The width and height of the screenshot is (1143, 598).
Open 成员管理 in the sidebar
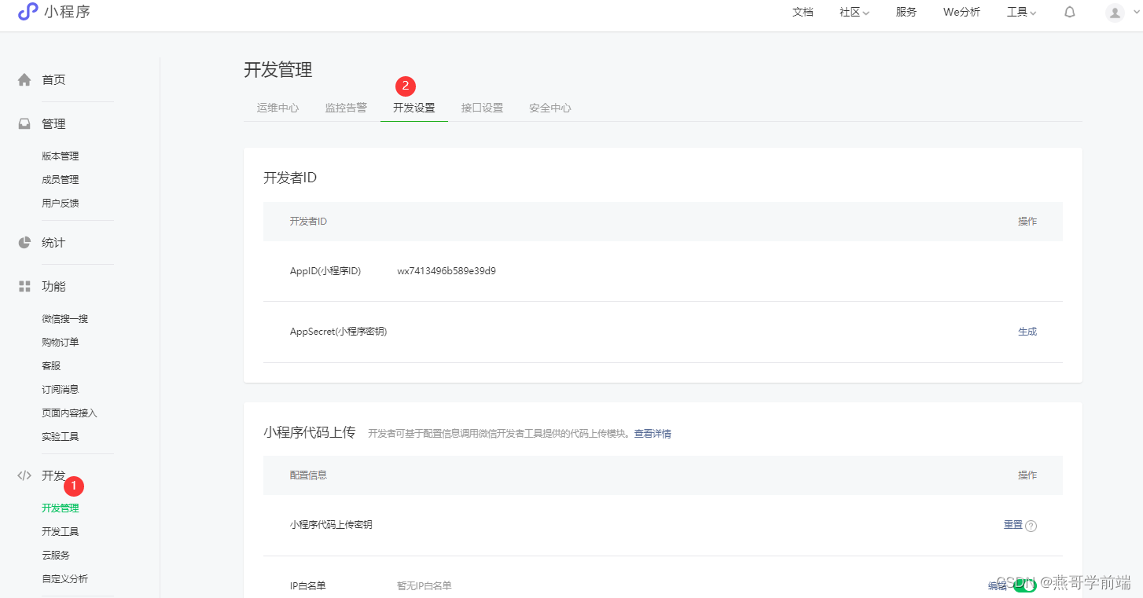(61, 179)
